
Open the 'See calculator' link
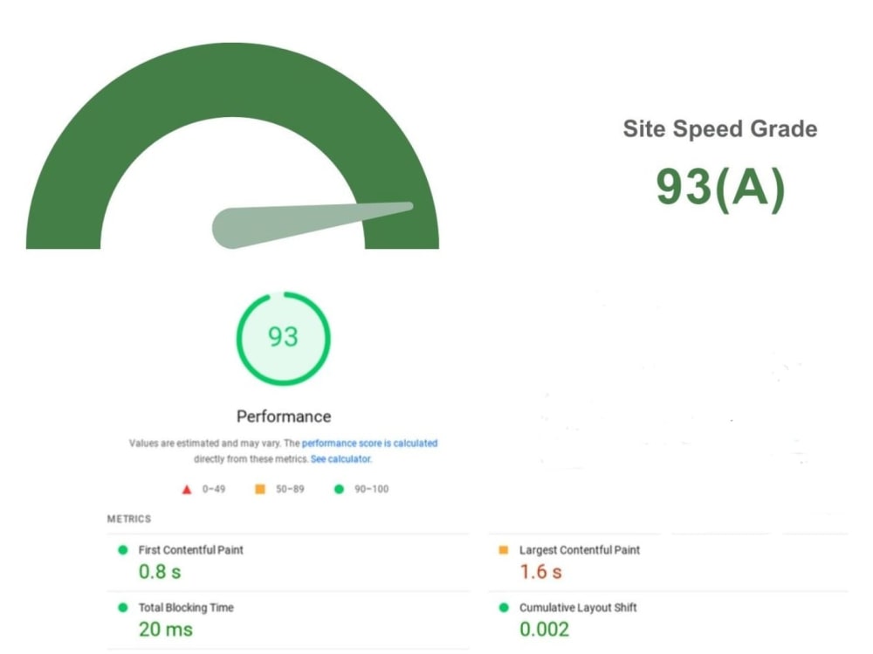point(340,459)
